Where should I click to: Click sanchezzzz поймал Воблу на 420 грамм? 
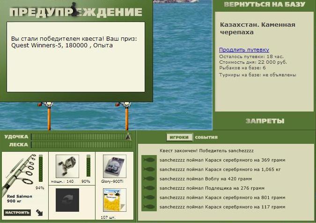pyautogui.click(x=206, y=179)
